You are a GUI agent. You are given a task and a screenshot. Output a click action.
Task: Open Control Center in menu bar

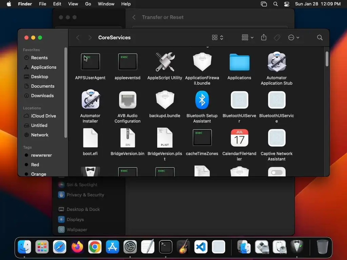click(x=287, y=4)
